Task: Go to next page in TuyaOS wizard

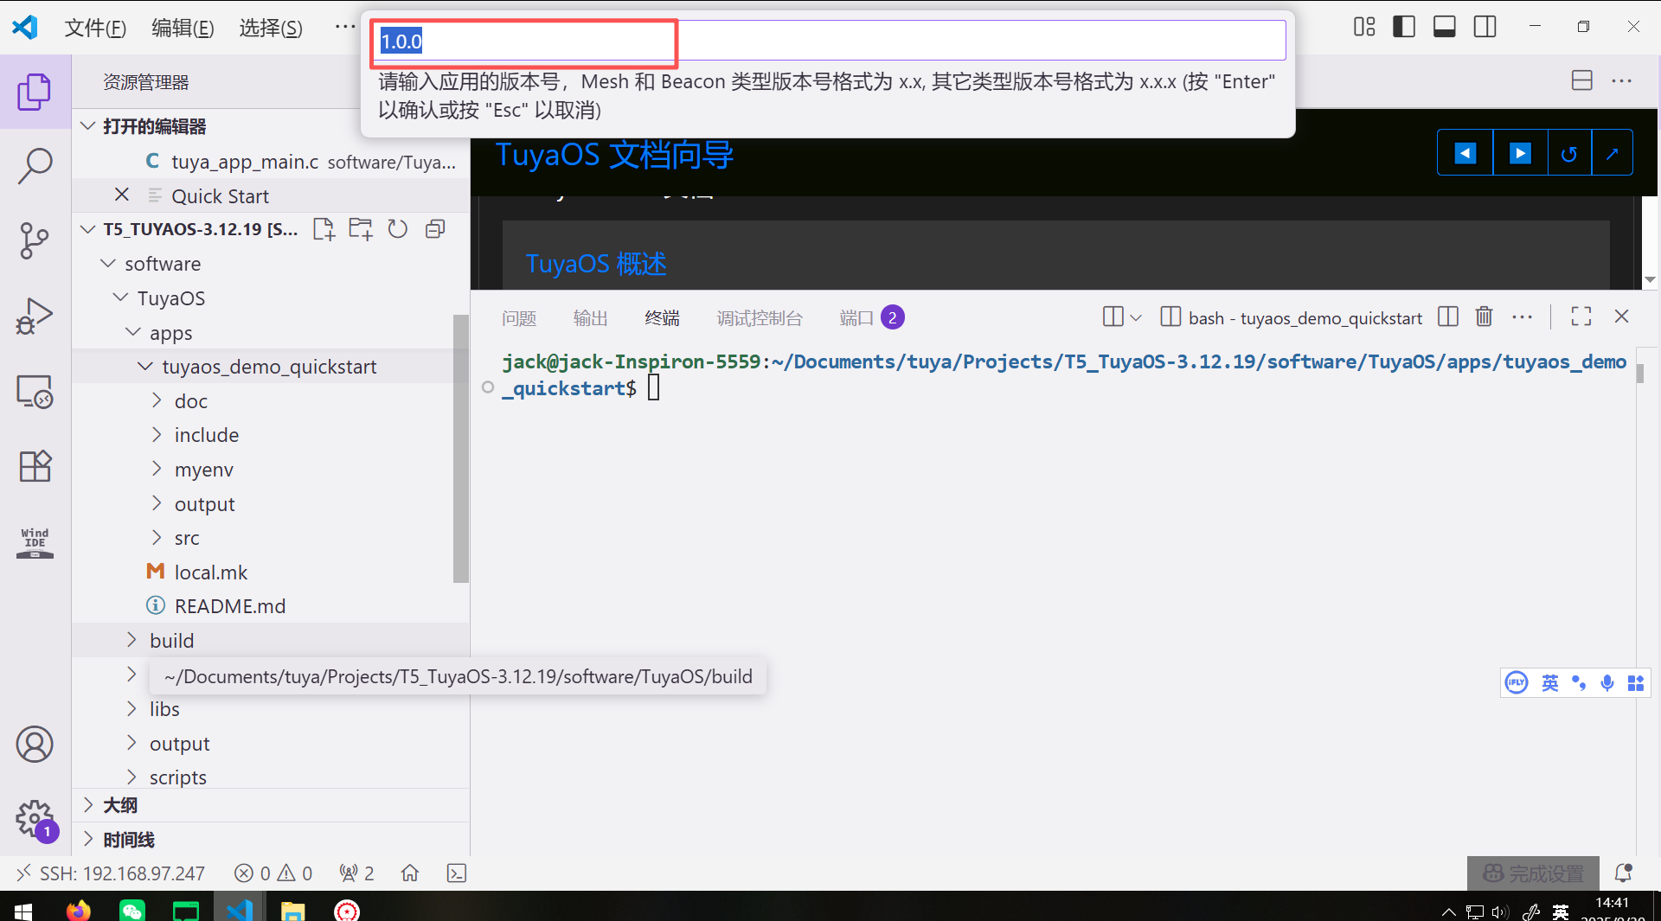Action: coord(1520,153)
